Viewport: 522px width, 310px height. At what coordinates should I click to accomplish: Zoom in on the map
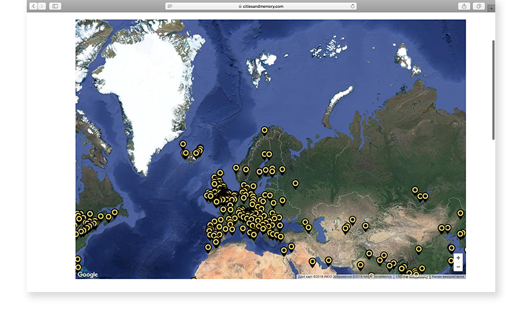point(458,257)
